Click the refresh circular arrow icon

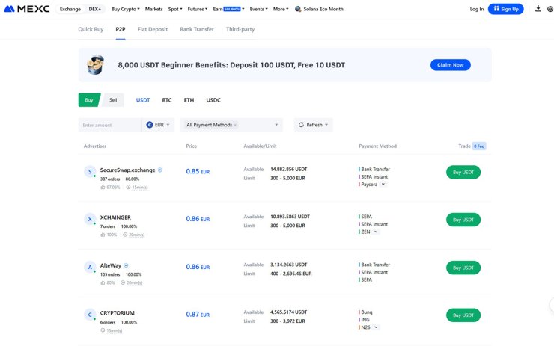[301, 125]
